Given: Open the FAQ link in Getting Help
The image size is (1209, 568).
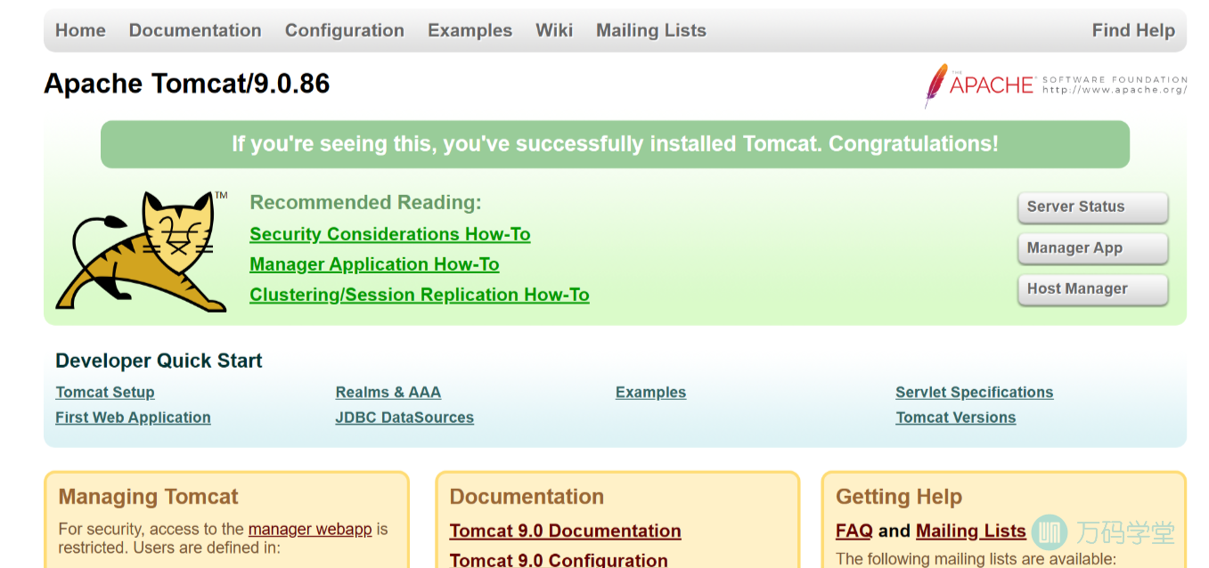Looking at the screenshot, I should point(854,531).
